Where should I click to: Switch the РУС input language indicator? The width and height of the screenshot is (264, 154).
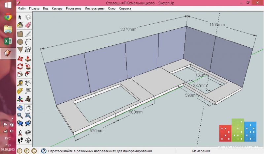coord(8,138)
